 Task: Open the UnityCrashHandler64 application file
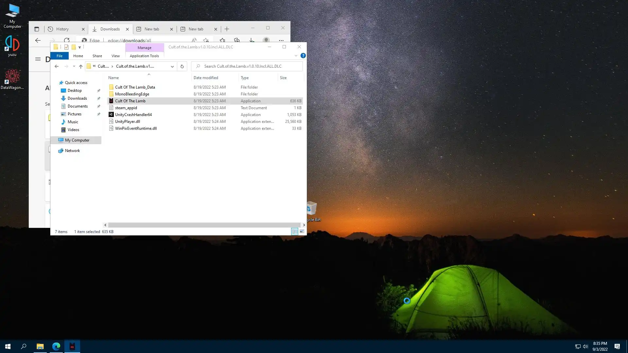[133, 115]
